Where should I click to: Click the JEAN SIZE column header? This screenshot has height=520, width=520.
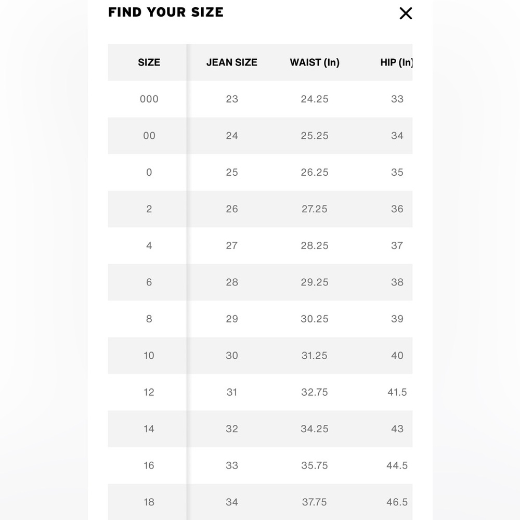[x=231, y=62]
